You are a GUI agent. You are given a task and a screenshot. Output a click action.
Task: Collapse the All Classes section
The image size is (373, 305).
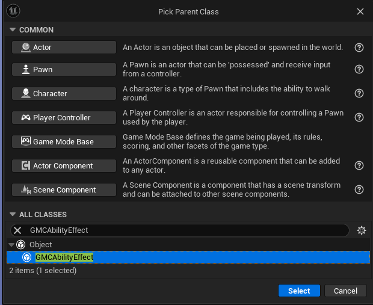pyautogui.click(x=12, y=215)
